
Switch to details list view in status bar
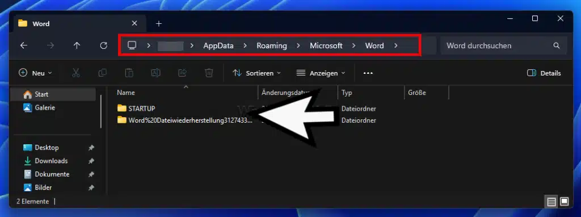(x=551, y=202)
